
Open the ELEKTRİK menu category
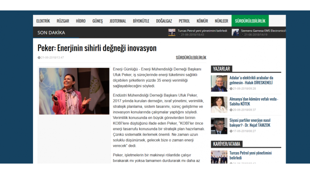click(x=43, y=21)
